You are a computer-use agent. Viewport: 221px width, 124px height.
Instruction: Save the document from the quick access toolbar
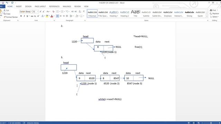point(3,3)
